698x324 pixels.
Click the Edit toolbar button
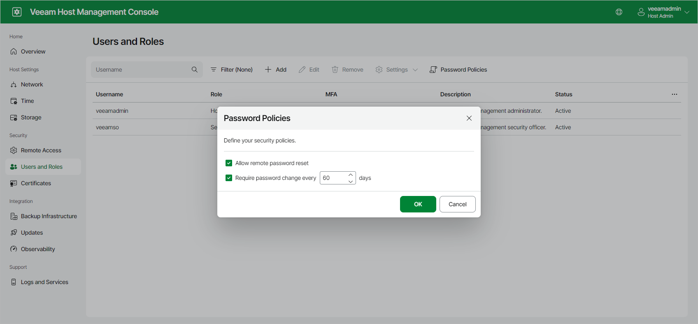point(309,70)
